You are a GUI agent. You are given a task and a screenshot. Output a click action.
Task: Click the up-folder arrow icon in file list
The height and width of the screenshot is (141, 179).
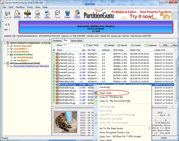[54, 50]
